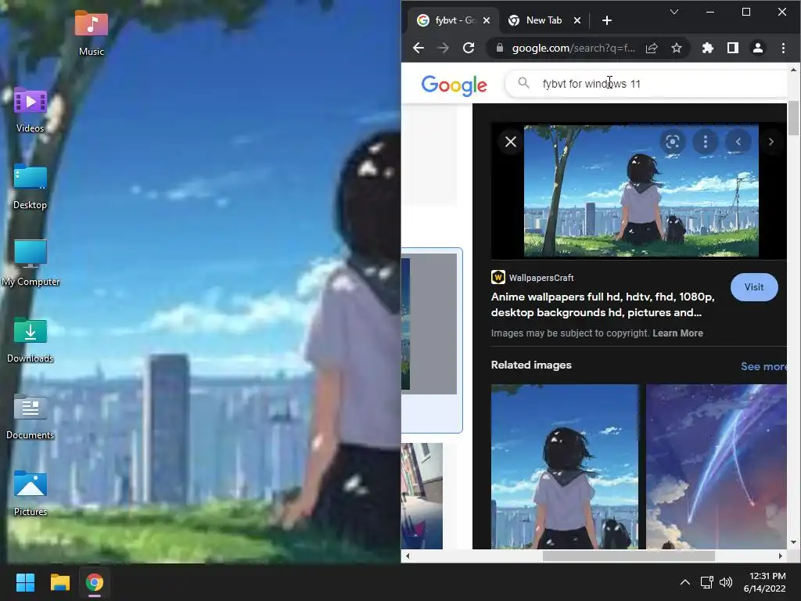Click See more related images
Screen dimensions: 801x601
tap(763, 366)
